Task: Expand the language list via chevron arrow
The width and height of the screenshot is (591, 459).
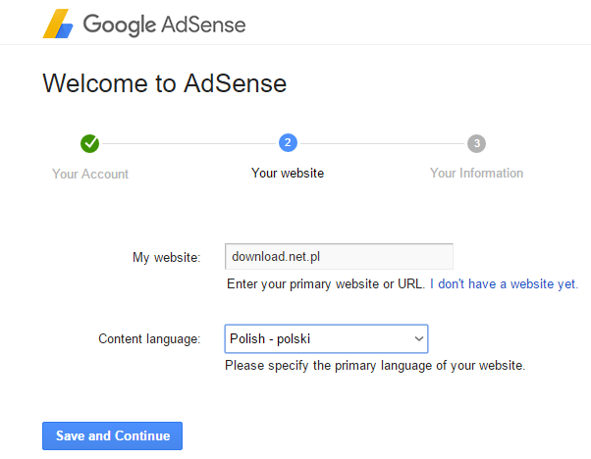Action: coord(419,339)
